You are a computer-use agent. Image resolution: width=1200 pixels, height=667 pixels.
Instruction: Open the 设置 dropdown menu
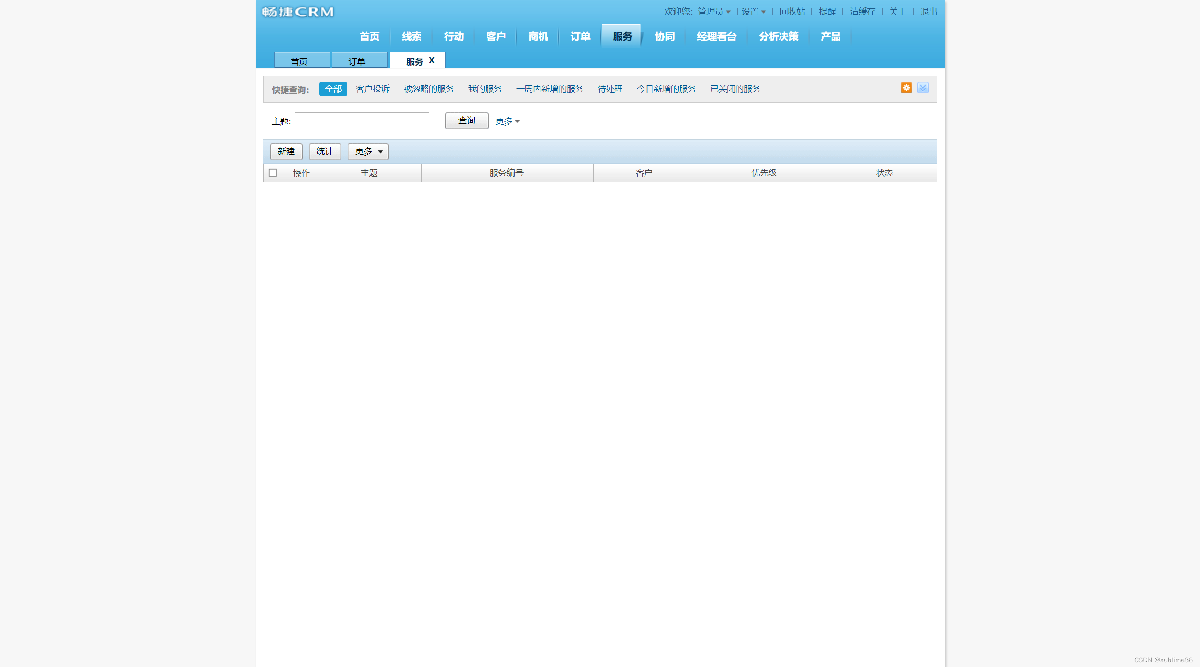click(754, 12)
